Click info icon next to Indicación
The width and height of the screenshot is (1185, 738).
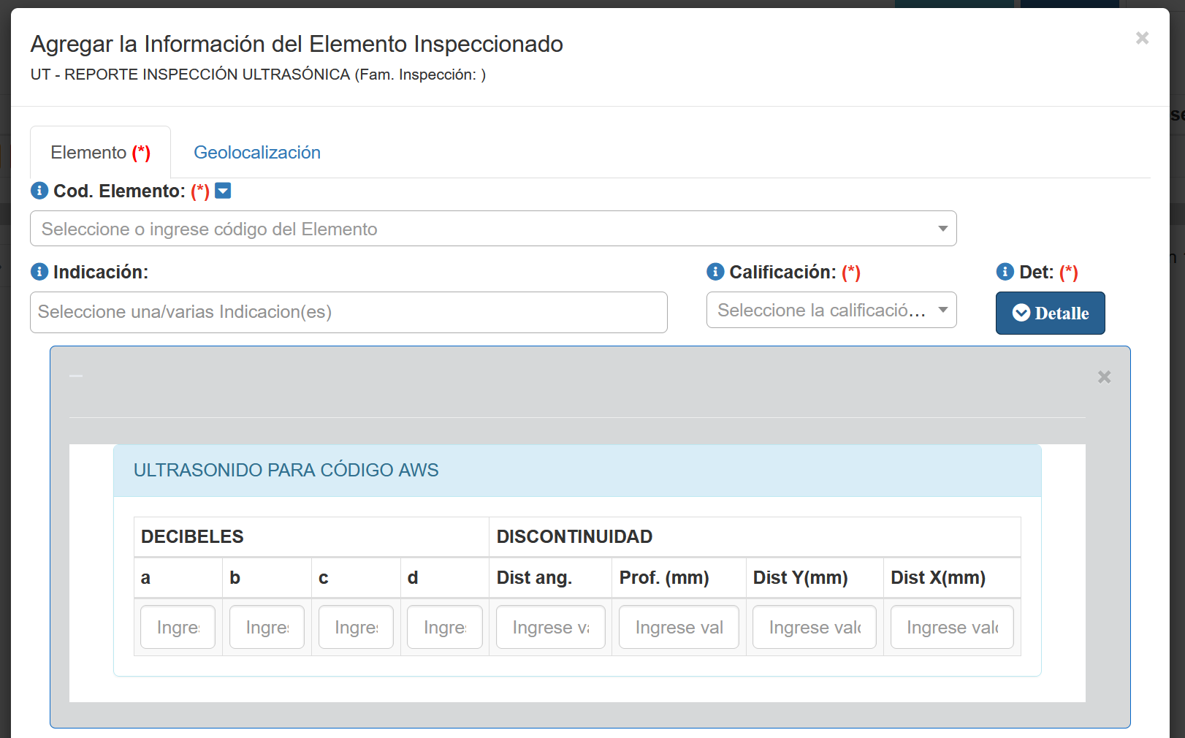click(39, 272)
